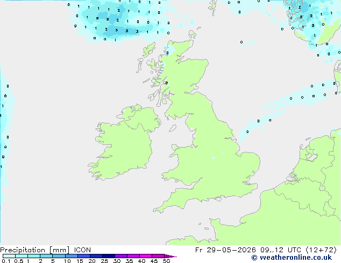Click the "09..12 UTC" time text
This screenshot has height=263, width=341.
pos(281,250)
